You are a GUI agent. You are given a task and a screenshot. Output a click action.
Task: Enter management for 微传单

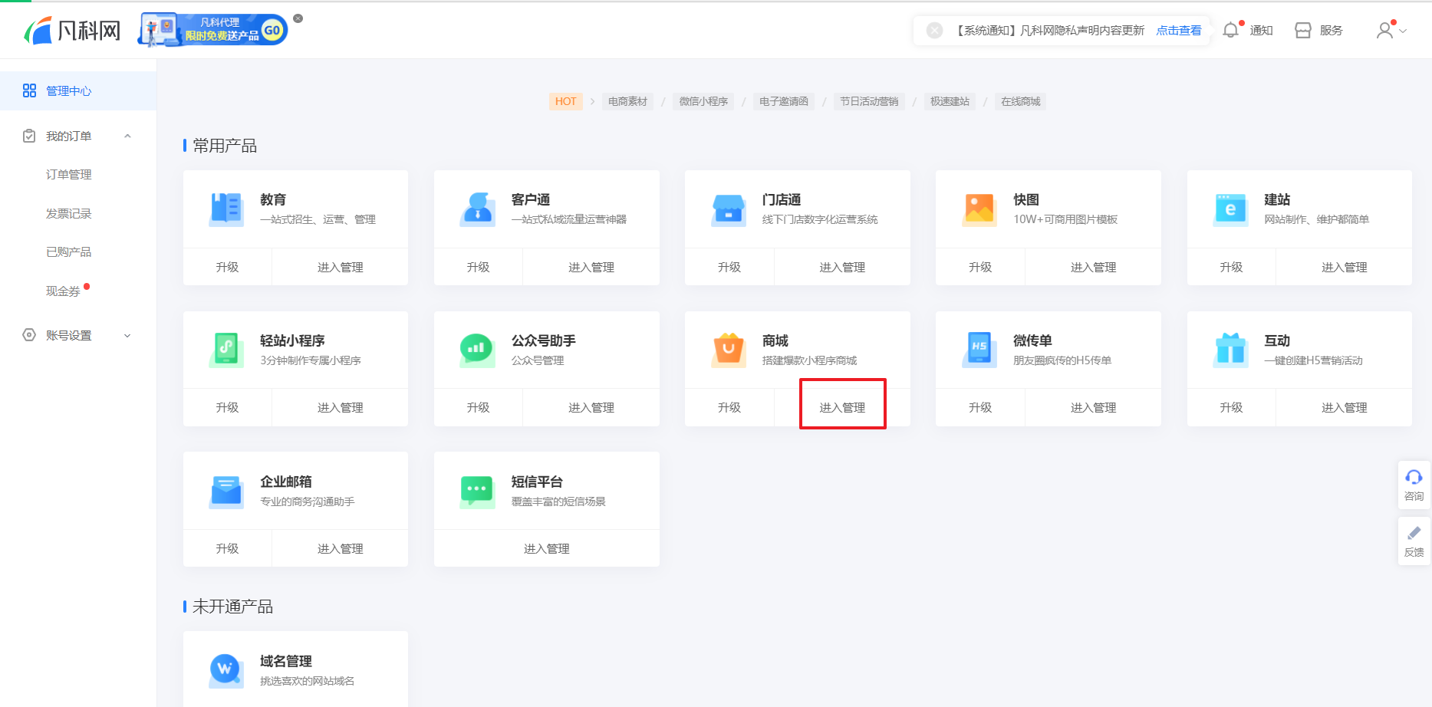pos(1093,407)
